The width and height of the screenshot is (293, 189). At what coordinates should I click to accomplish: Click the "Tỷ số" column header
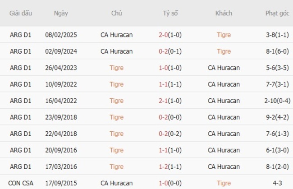tap(170, 13)
